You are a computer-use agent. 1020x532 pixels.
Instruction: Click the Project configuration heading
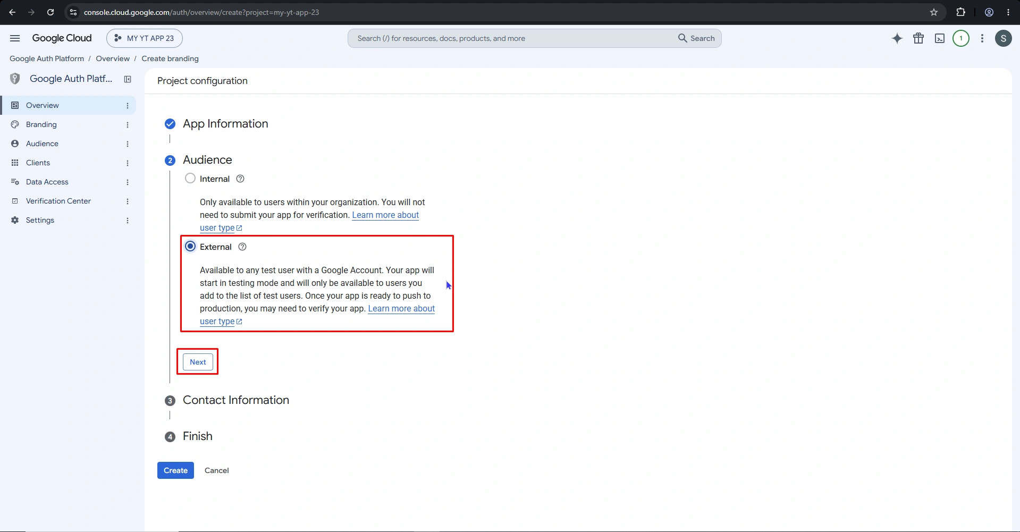click(203, 81)
